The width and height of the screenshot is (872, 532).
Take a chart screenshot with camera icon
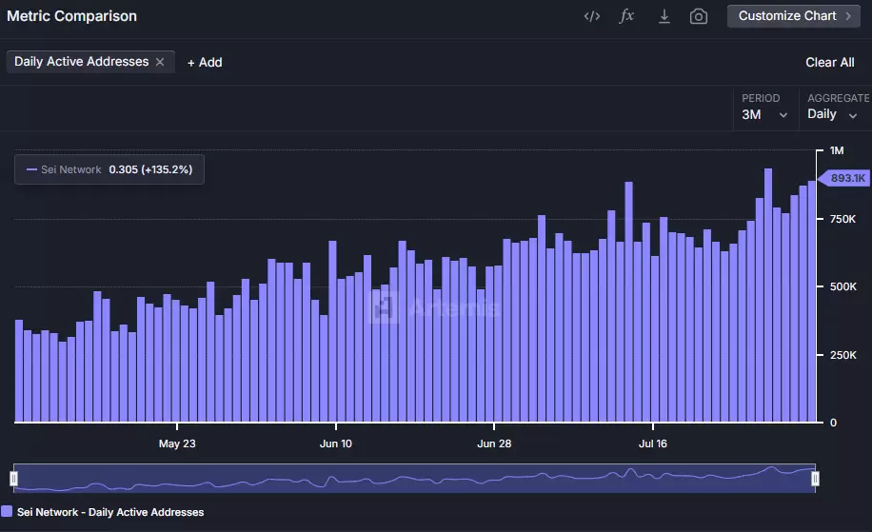coord(699,16)
